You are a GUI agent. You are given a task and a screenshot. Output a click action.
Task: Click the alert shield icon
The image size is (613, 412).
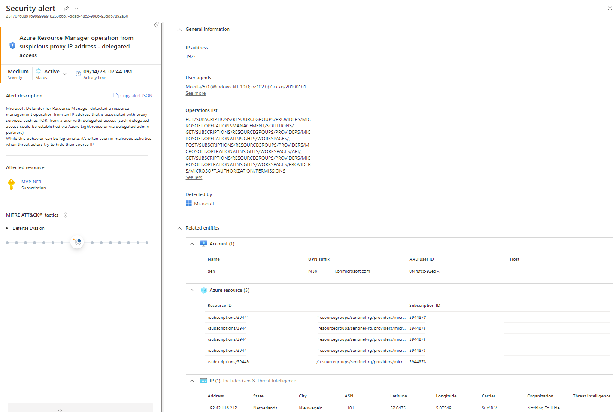point(12,46)
